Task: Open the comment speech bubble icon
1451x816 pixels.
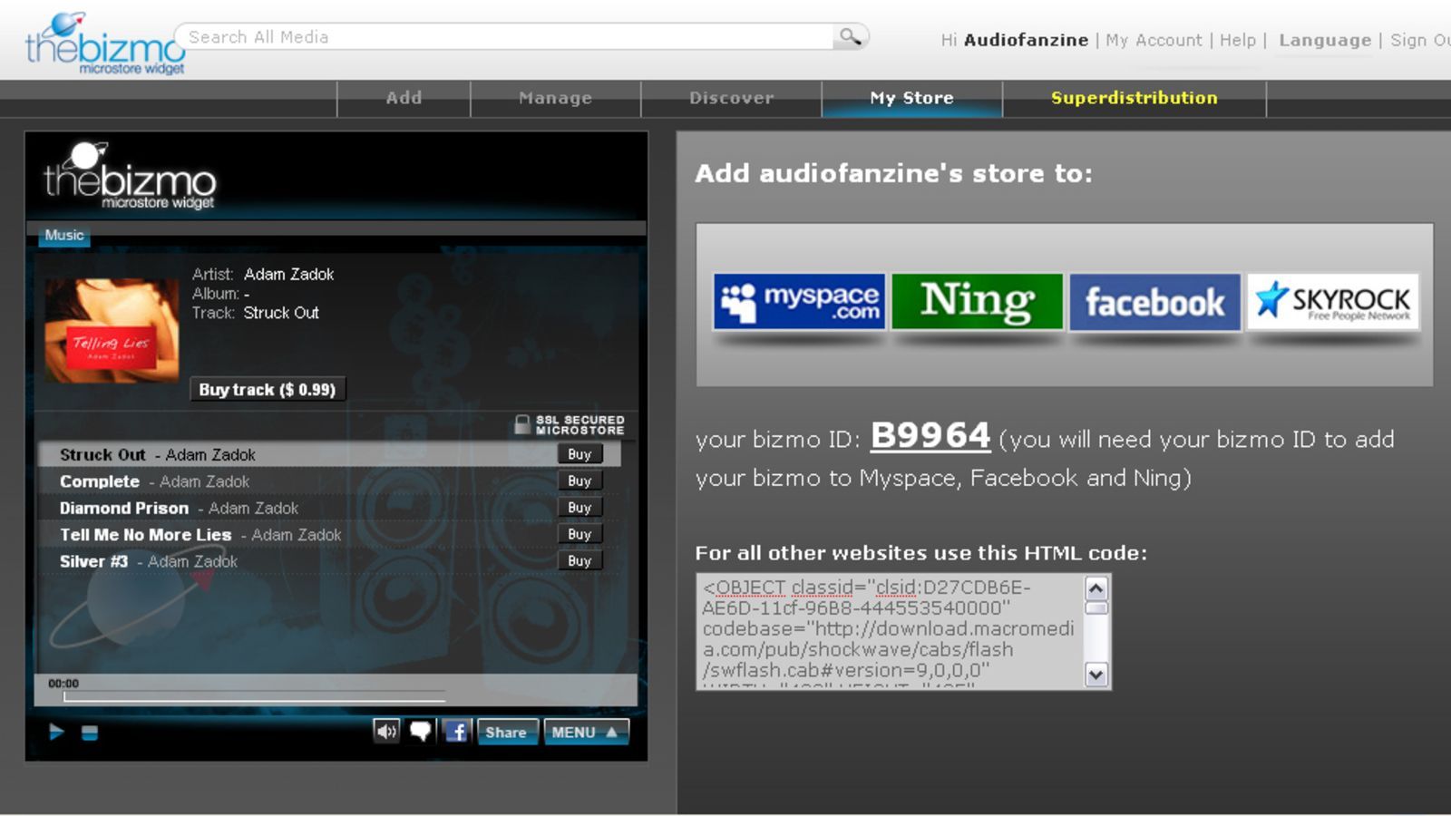Action: pos(421,732)
